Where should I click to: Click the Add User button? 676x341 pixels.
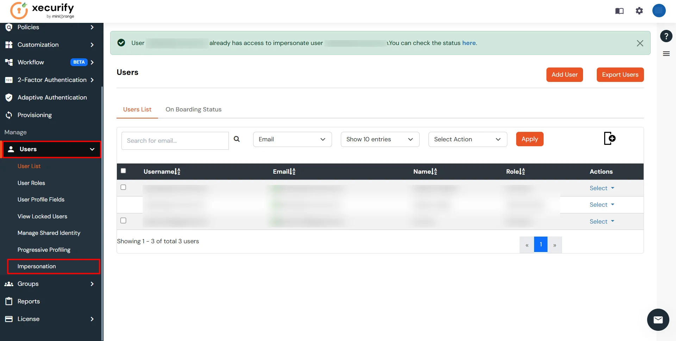point(564,75)
